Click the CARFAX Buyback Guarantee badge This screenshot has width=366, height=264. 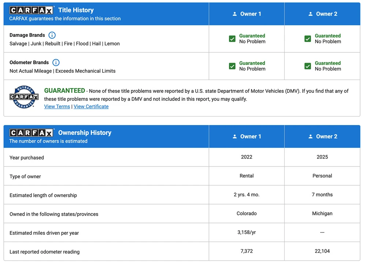click(x=24, y=97)
